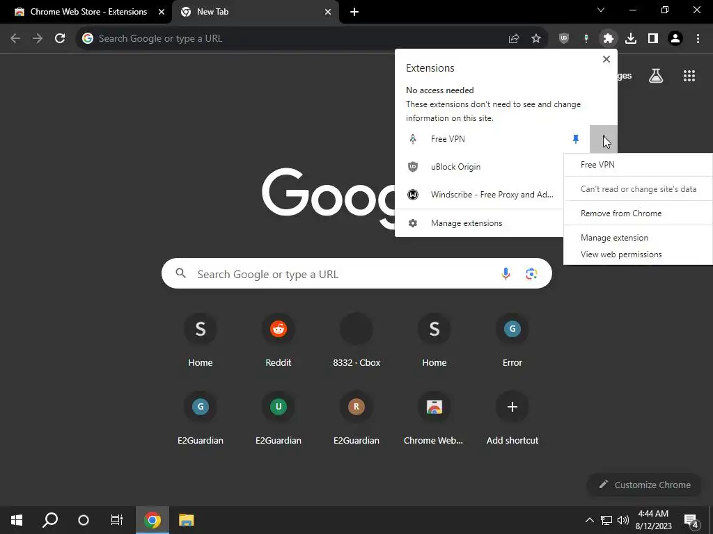
Task: Open Windows taskbar search
Action: click(50, 520)
